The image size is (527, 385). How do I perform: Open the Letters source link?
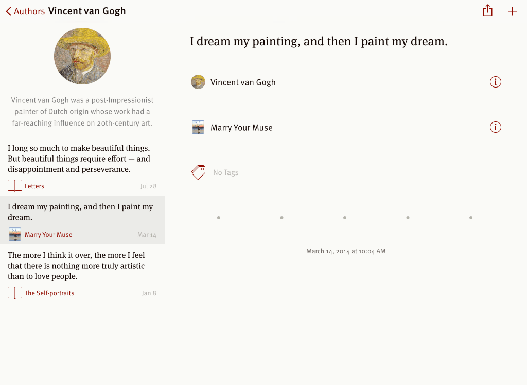pos(34,186)
